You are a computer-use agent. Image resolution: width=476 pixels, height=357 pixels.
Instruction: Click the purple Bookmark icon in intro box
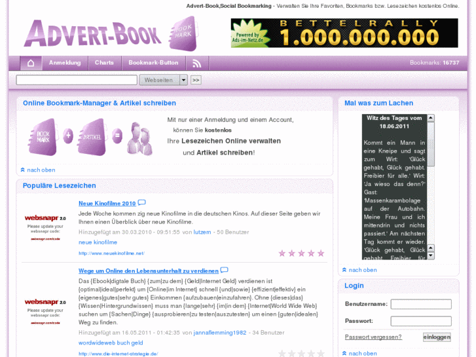(x=43, y=137)
